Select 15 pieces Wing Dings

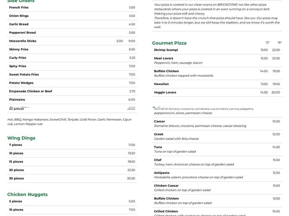click(16, 162)
